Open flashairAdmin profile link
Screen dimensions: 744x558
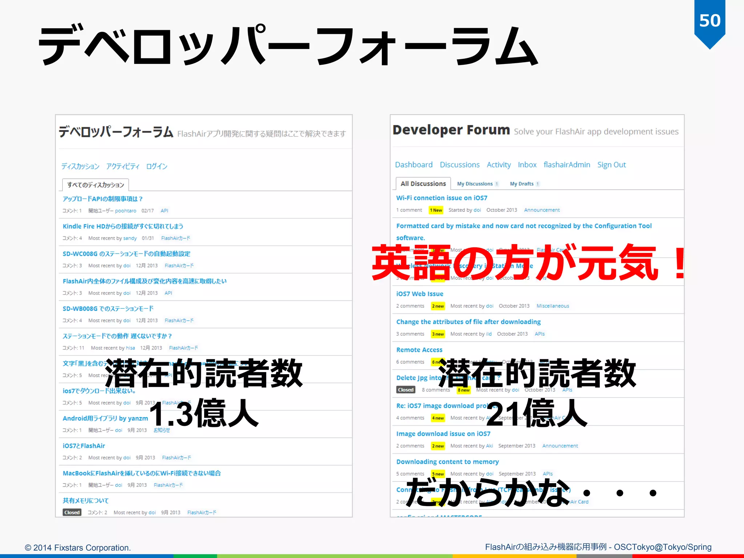tap(567, 165)
